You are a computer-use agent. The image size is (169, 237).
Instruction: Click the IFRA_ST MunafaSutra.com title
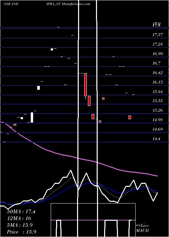(68, 4)
